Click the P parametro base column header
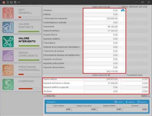 click(135, 75)
